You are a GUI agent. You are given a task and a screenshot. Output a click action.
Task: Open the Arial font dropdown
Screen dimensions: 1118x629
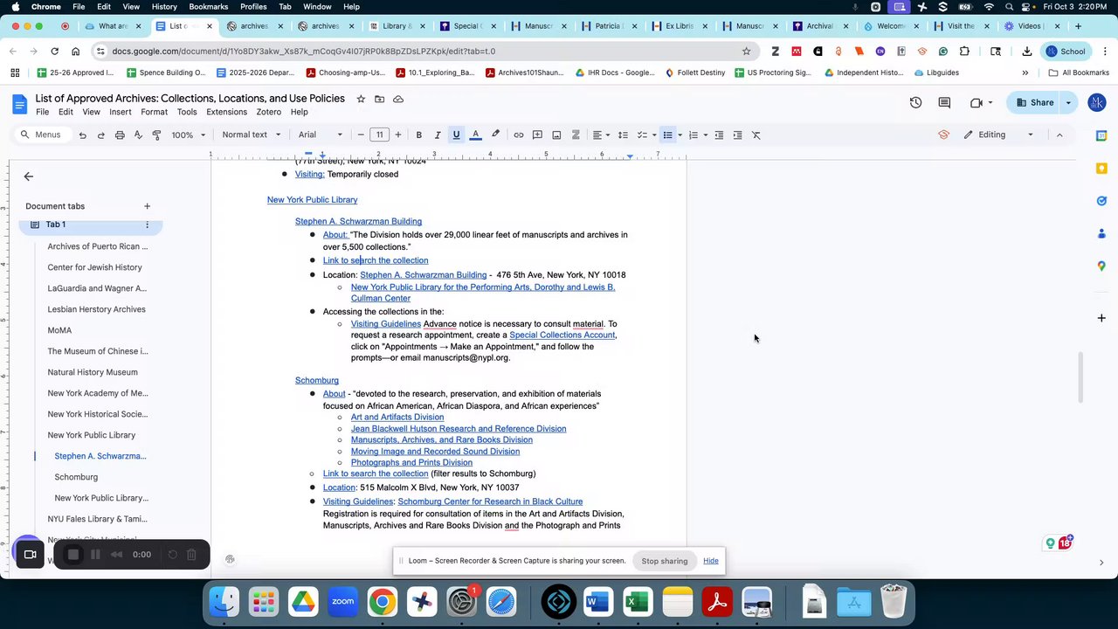pos(320,135)
